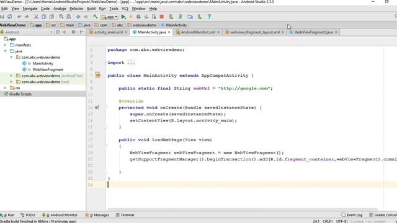Click the SDK Manager download icon
The width and height of the screenshot is (397, 223).
click(x=200, y=17)
